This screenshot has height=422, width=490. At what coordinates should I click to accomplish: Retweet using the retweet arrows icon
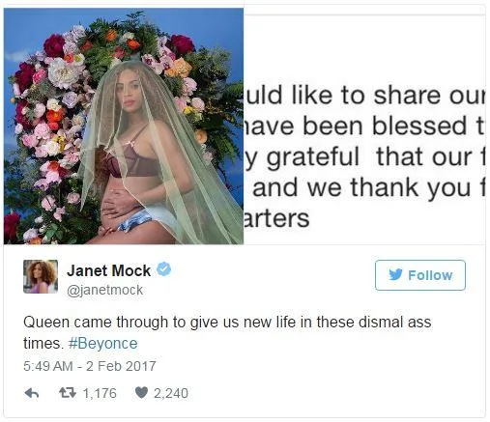tap(68, 393)
